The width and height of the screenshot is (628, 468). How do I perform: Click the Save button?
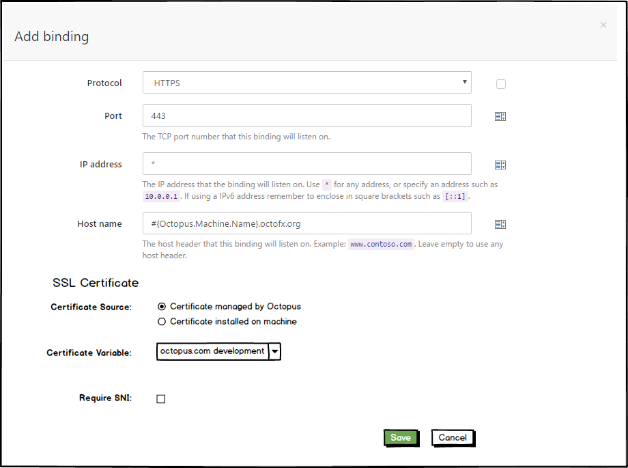click(x=401, y=437)
